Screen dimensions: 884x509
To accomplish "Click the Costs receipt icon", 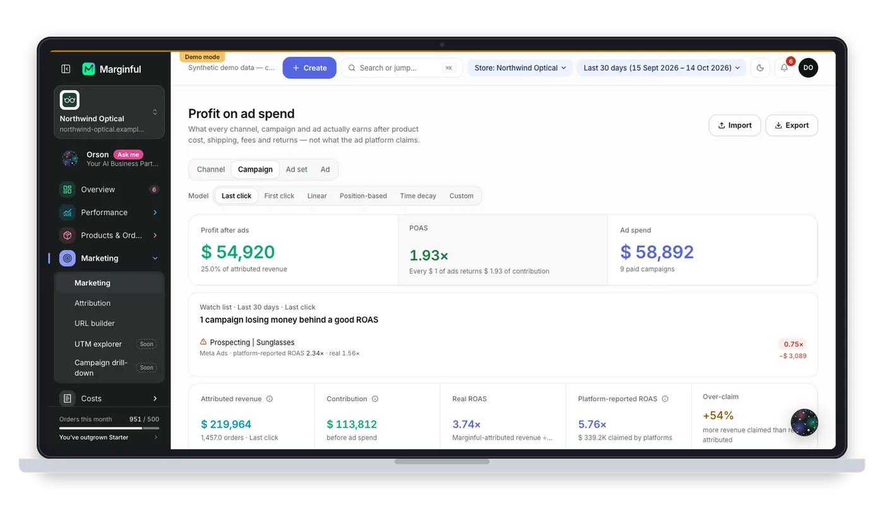I will [x=67, y=399].
